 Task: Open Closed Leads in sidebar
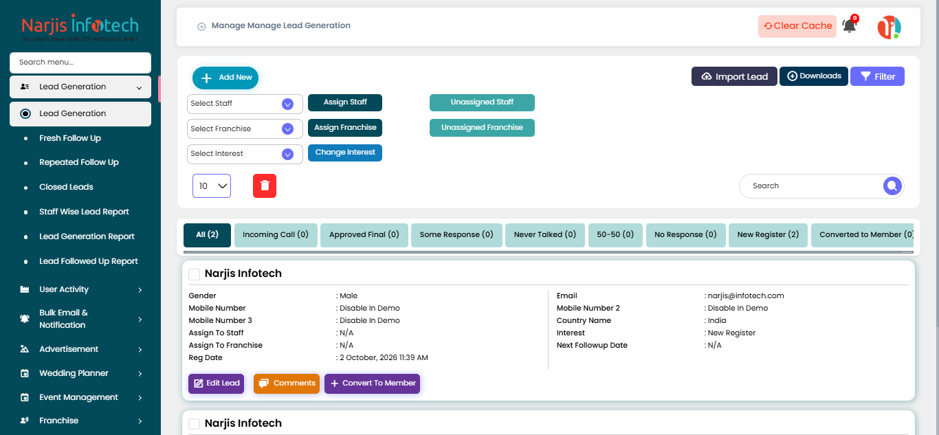point(66,187)
